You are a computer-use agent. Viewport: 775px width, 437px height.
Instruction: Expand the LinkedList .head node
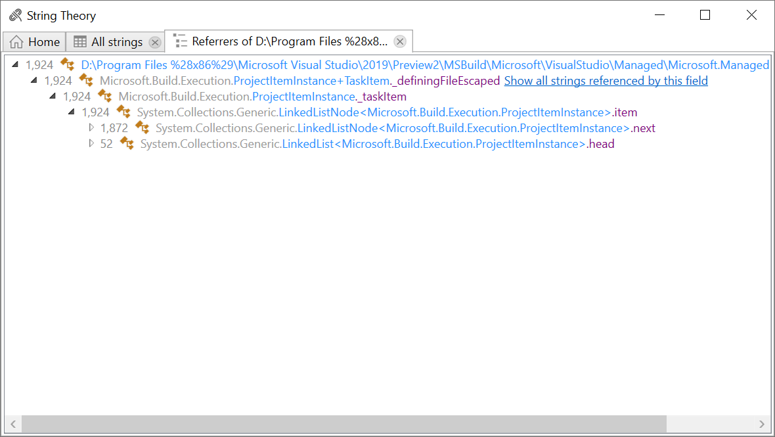[x=91, y=143]
